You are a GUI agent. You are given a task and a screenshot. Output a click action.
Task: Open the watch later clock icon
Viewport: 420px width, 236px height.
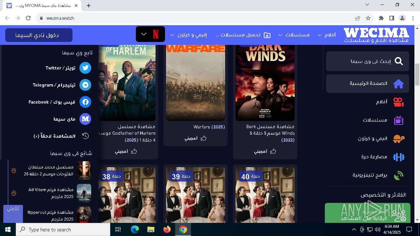click(x=85, y=136)
